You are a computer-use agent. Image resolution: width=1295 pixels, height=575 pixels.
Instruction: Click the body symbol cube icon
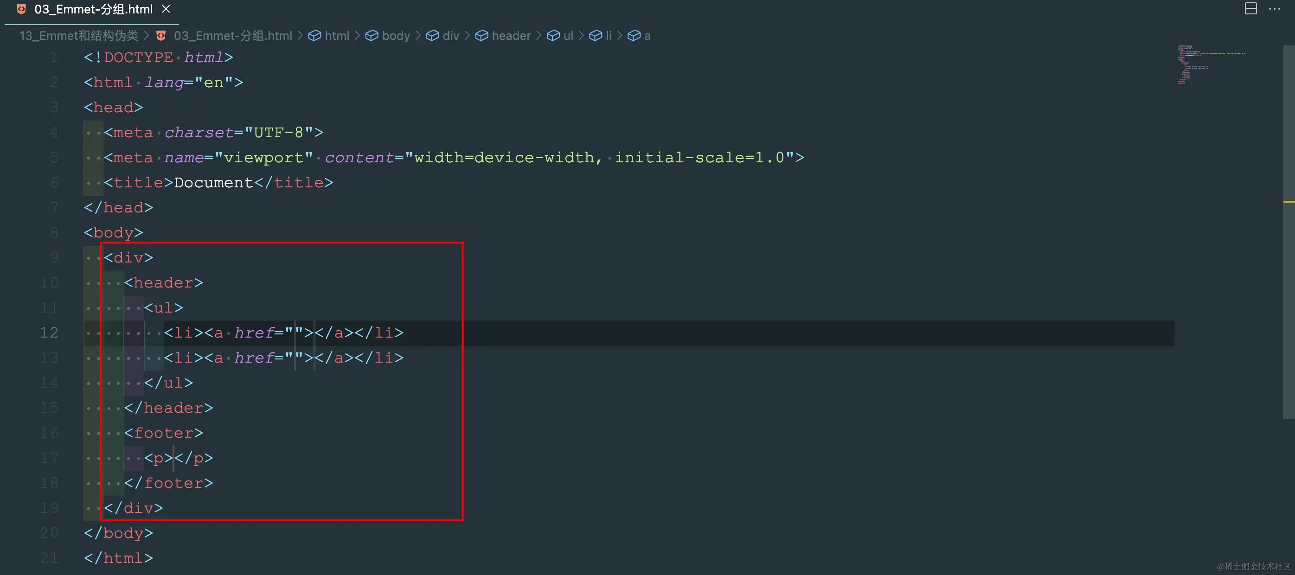(372, 36)
